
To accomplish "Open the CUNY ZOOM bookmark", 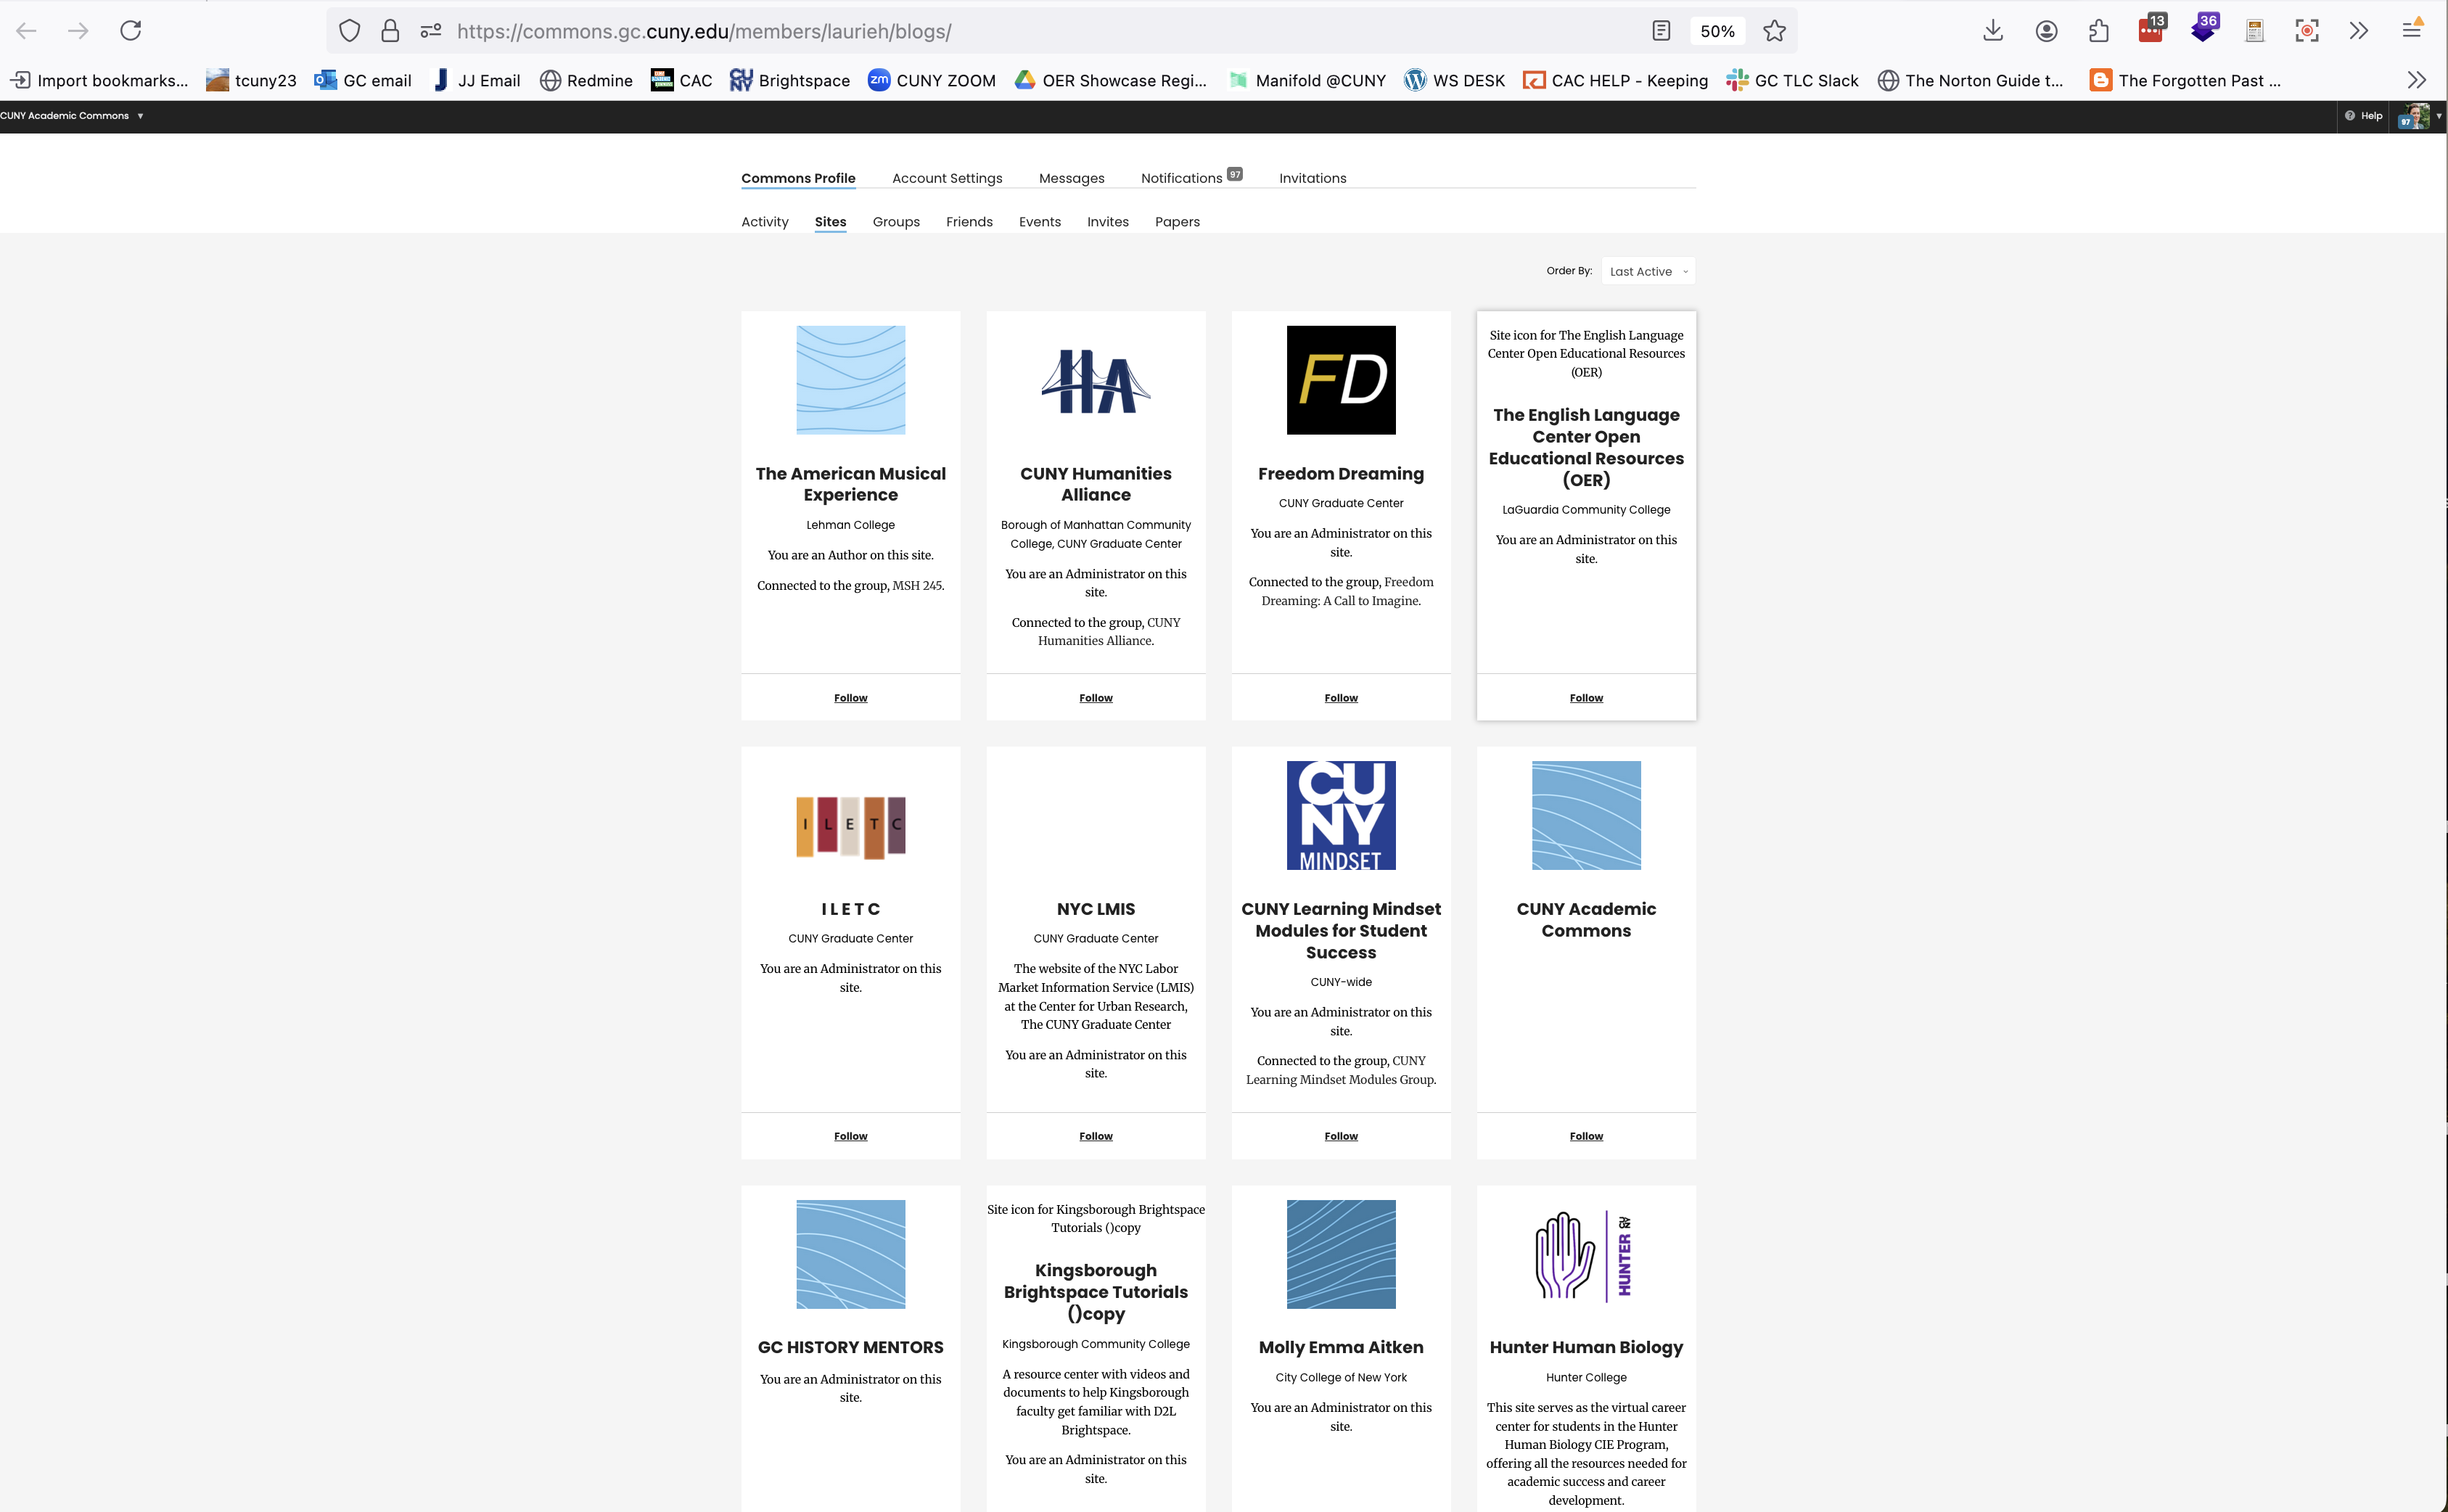I will 931,80.
